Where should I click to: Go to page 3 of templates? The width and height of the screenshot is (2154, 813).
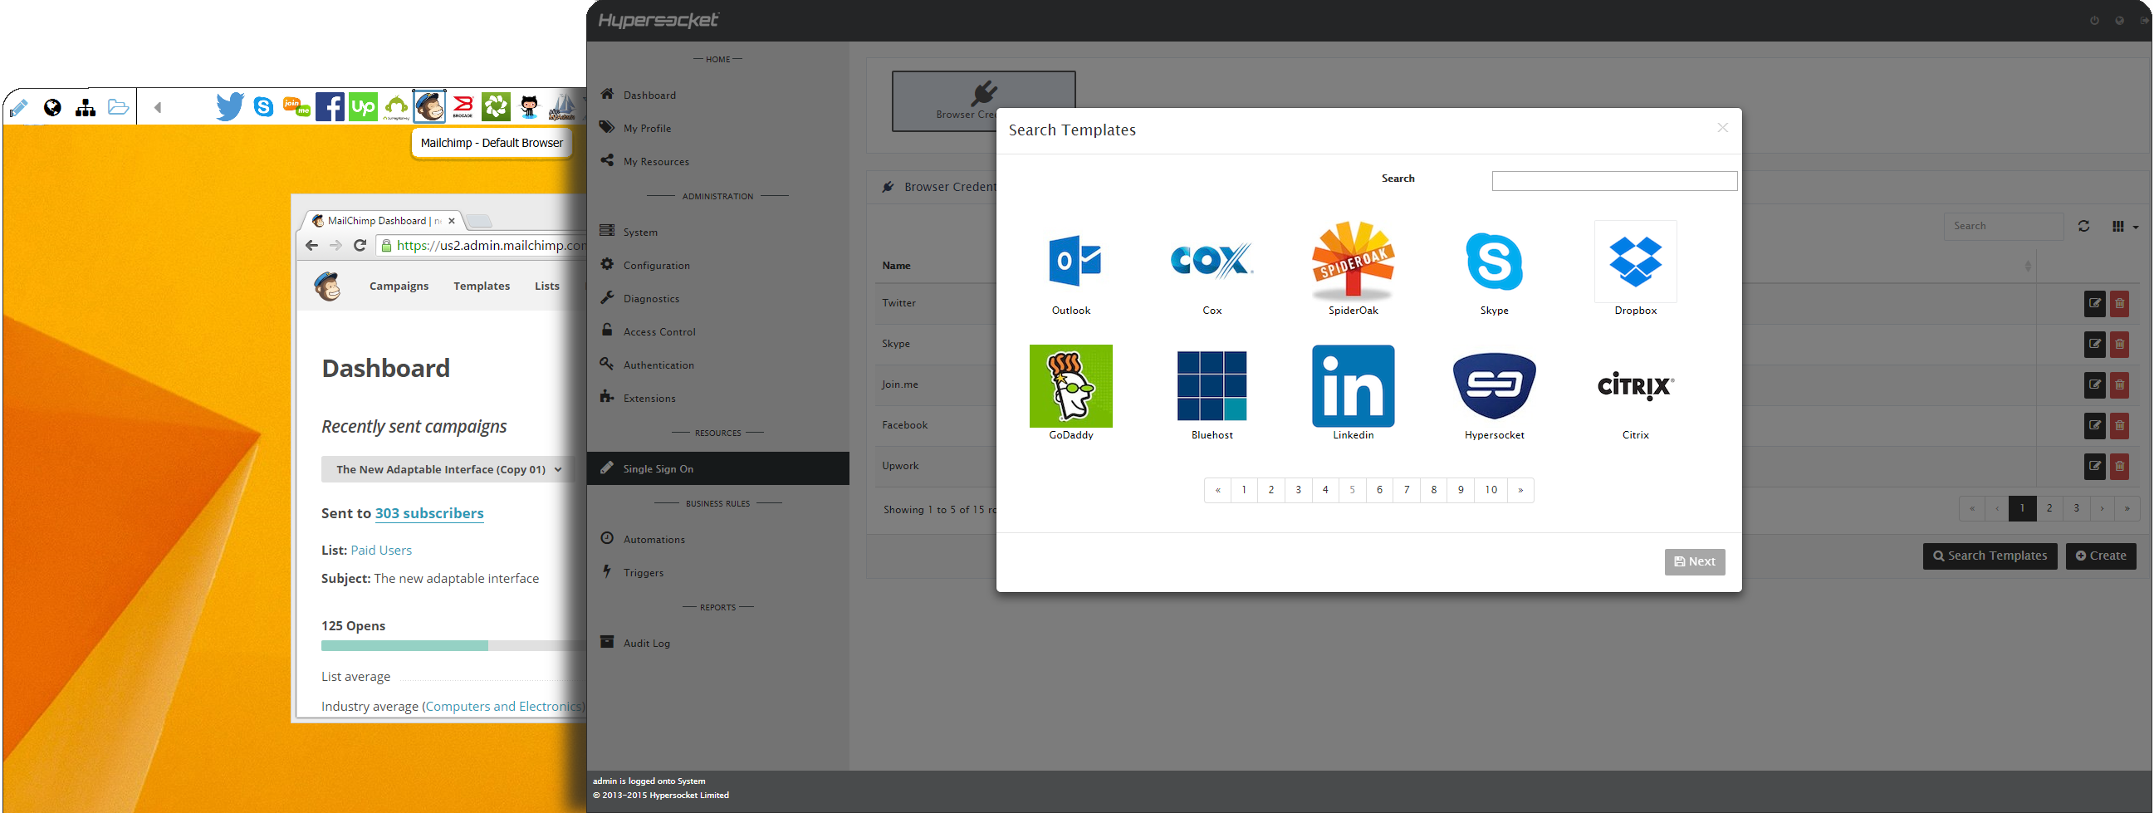click(x=1298, y=490)
